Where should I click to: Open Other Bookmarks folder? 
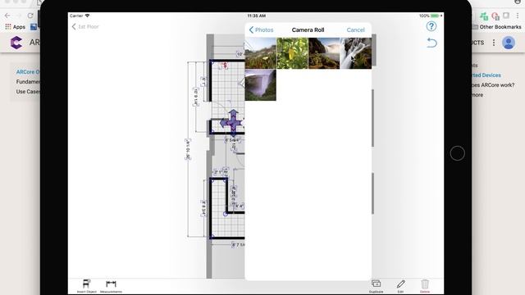click(496, 27)
